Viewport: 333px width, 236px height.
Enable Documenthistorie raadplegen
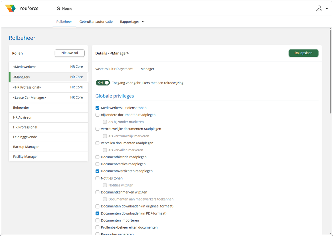point(97,157)
